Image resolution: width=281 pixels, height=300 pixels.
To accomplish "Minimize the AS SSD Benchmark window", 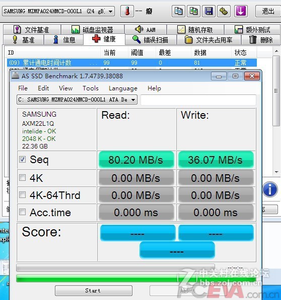I will click(x=219, y=76).
